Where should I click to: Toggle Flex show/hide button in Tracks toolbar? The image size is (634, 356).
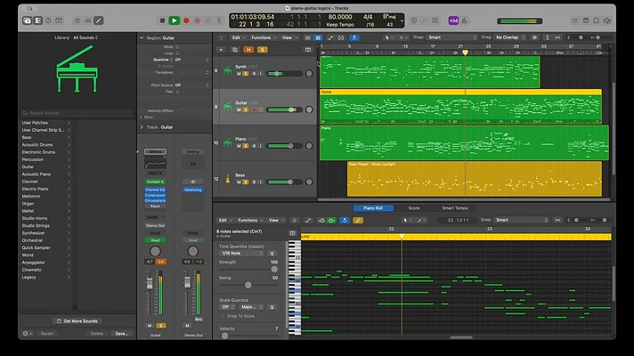(x=341, y=37)
